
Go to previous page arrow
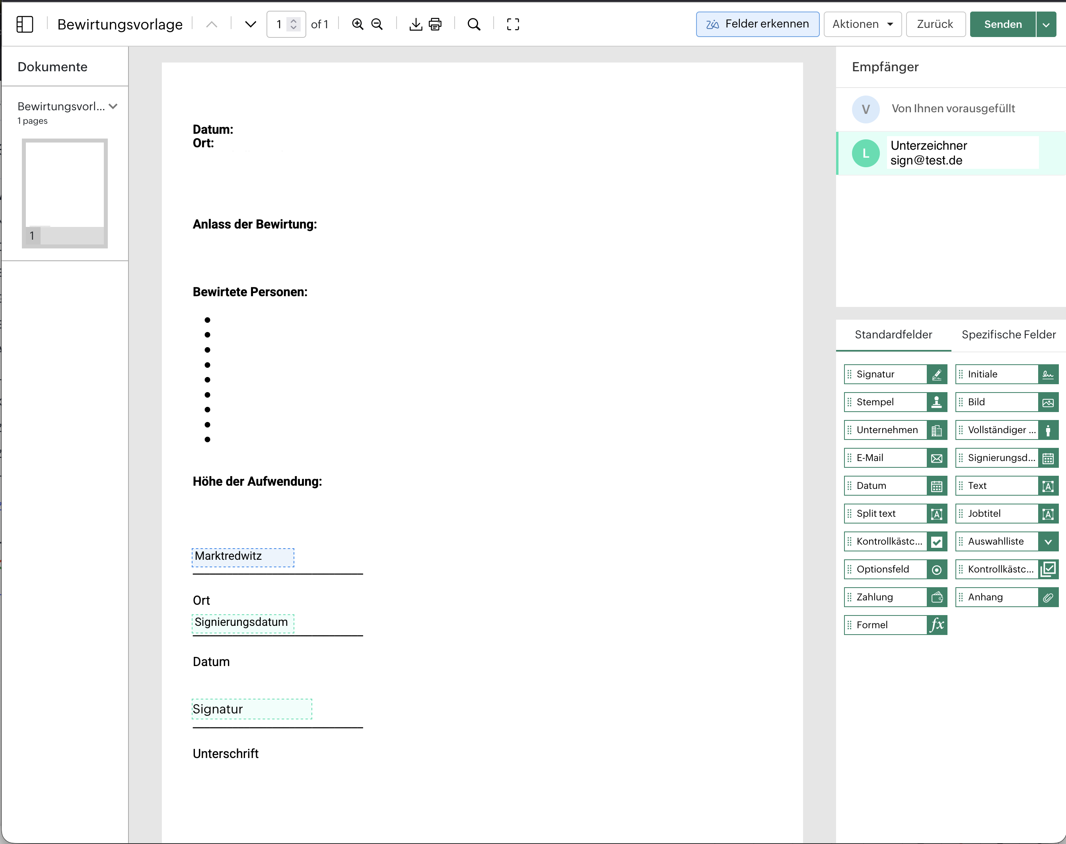click(x=211, y=24)
